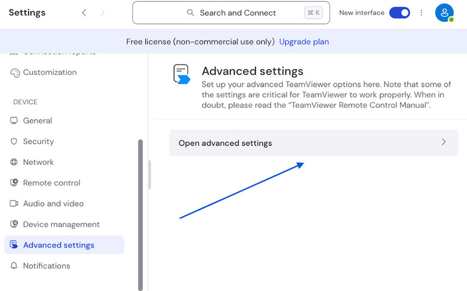Click the General monitor icon
Screen dimensions: 467x291
(x=14, y=120)
